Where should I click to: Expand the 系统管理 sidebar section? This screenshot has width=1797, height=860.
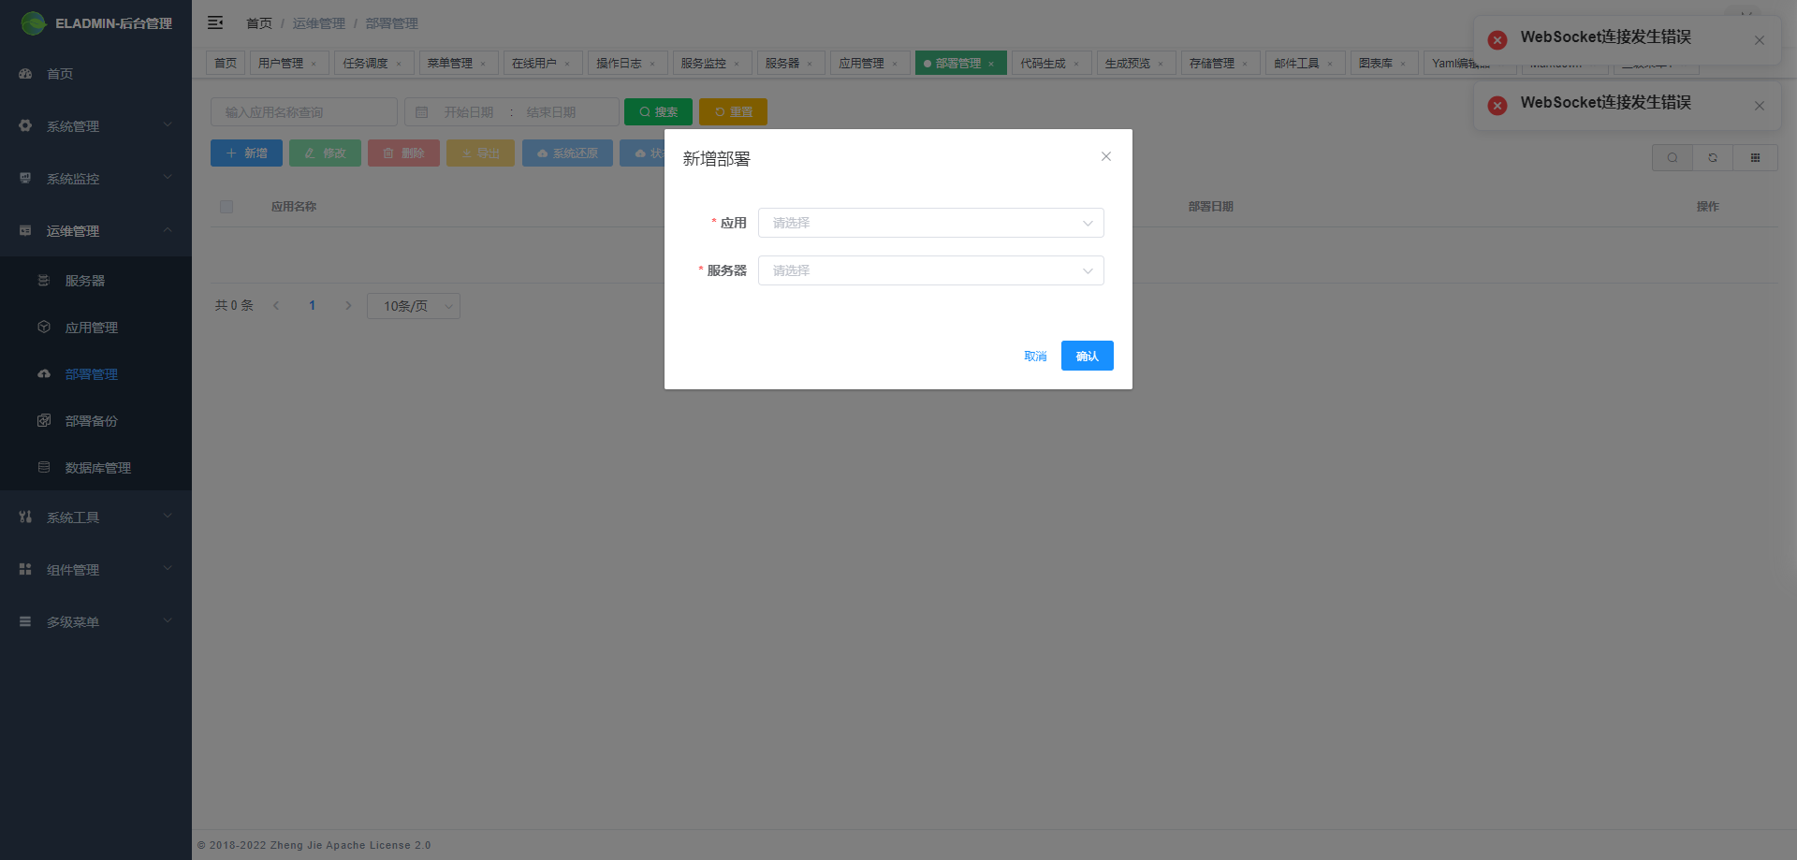coord(75,125)
